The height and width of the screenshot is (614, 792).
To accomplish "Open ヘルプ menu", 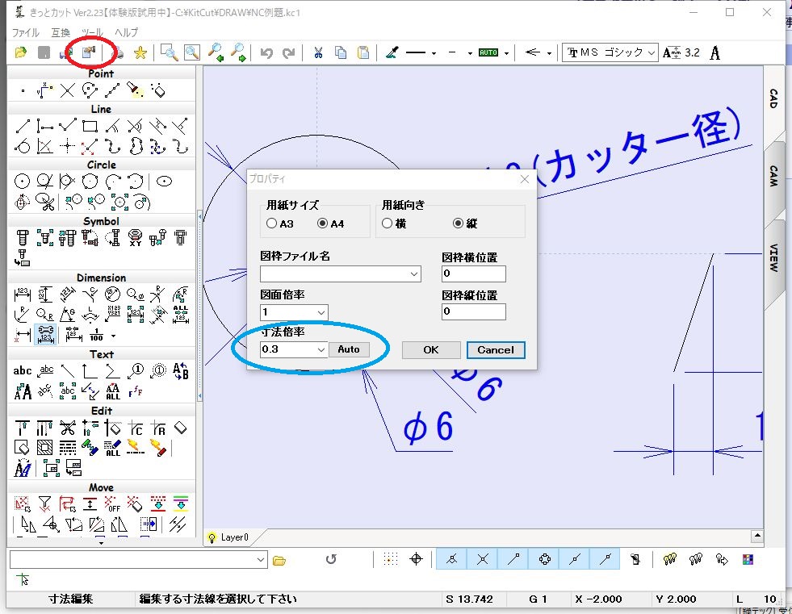I will pos(126,33).
